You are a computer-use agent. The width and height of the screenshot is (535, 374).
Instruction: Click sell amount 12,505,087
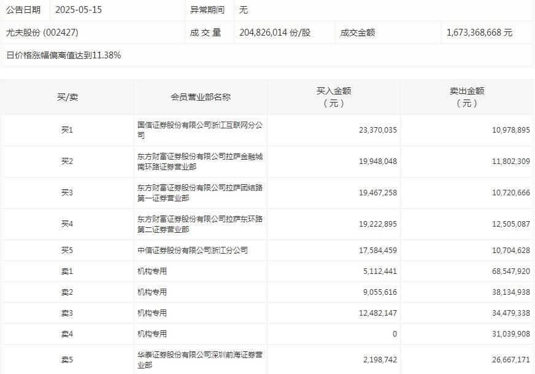click(x=511, y=224)
